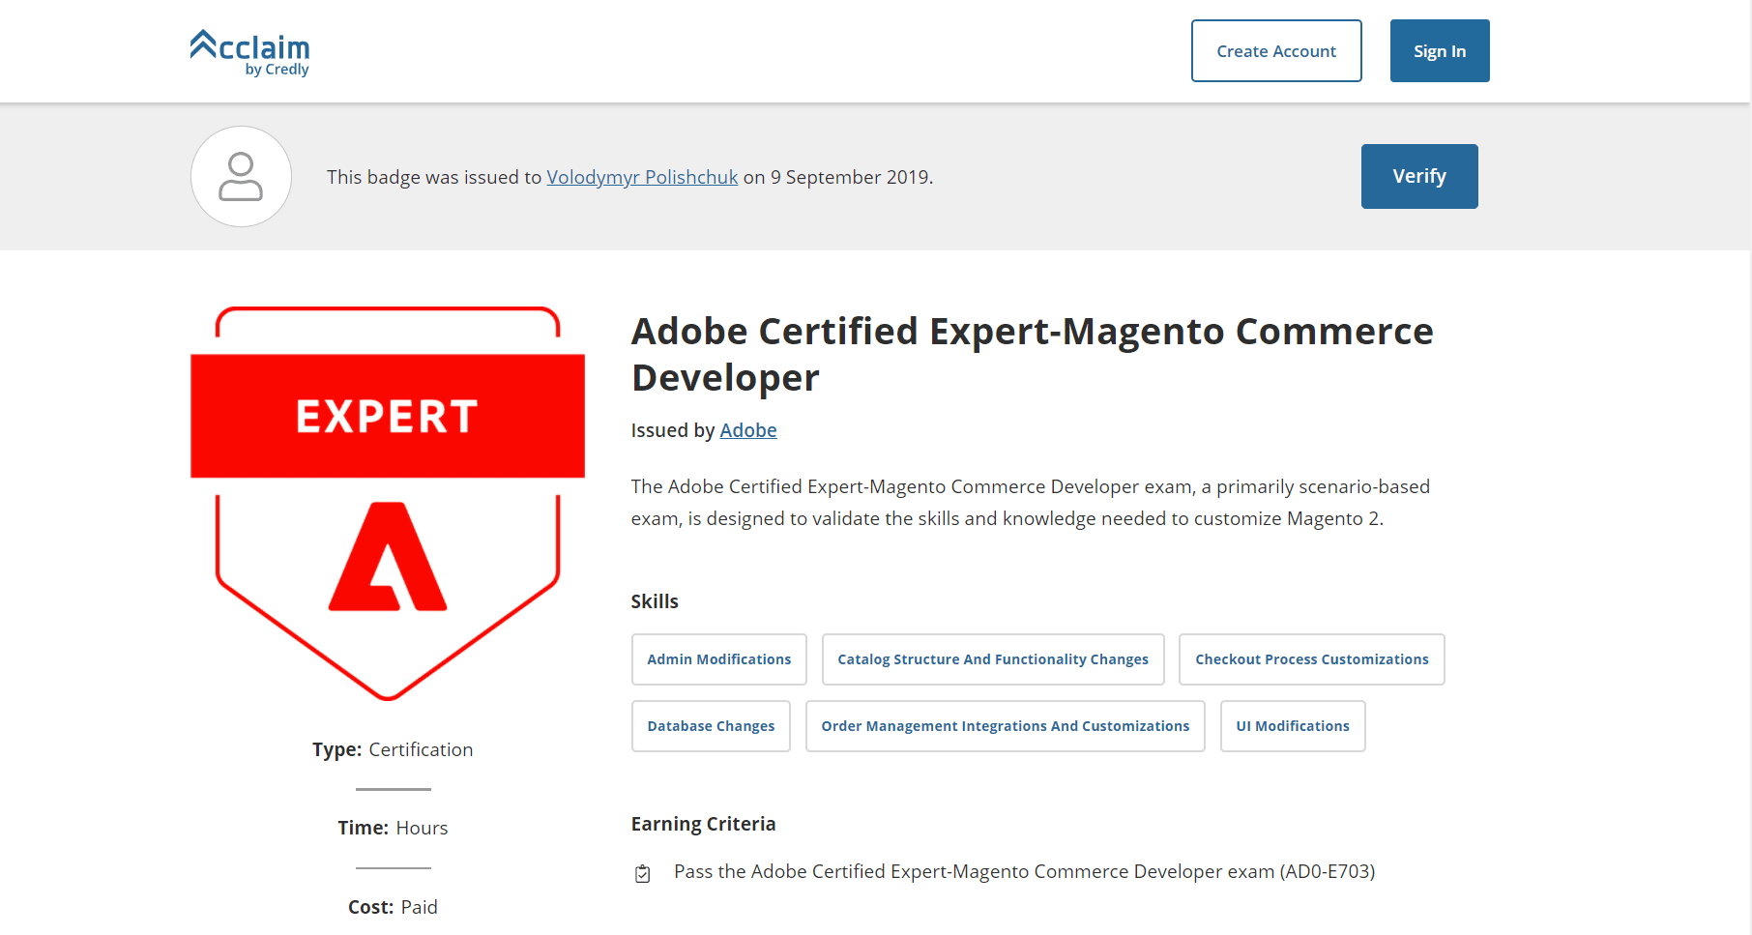Open the UI Modifications skill tag

1293,726
